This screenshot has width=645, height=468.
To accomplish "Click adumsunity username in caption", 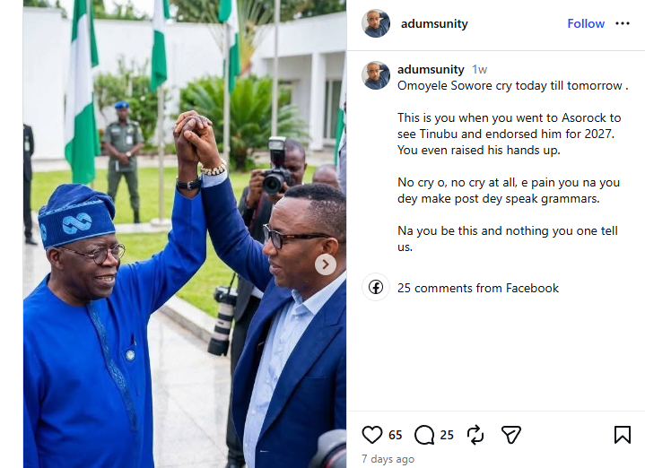I will pyautogui.click(x=431, y=69).
